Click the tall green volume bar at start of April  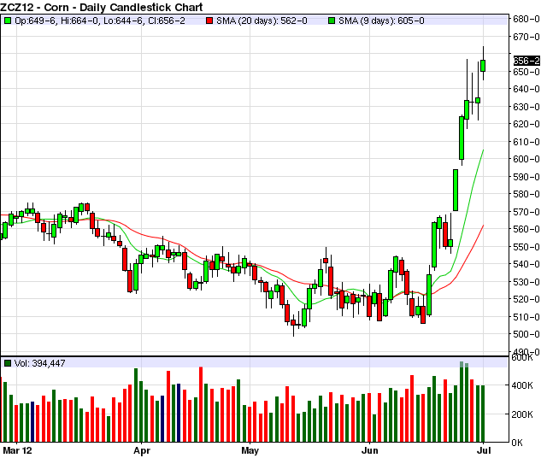pos(136,405)
